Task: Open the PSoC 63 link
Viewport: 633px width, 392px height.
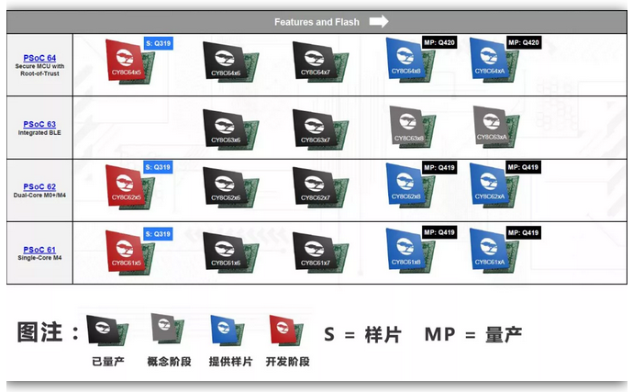Action: click(x=39, y=124)
